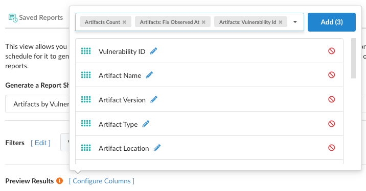
Task: Open the column selector dropdown arrow
Action: click(x=295, y=22)
